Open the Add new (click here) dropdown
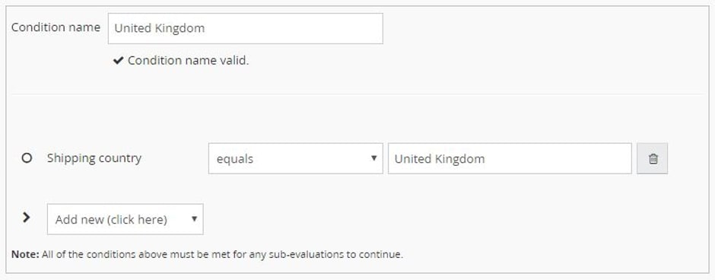 [x=126, y=219]
